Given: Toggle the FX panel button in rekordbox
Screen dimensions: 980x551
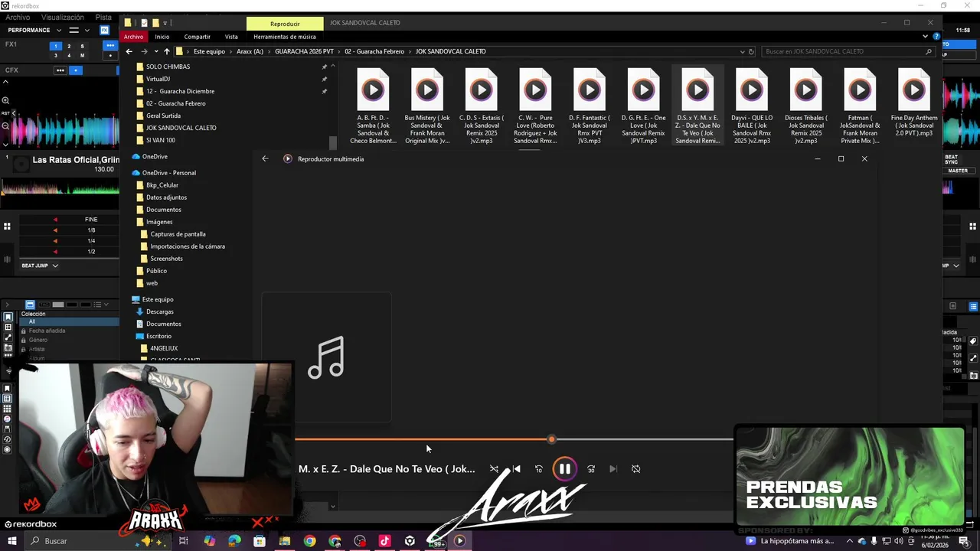Looking at the screenshot, I should 104,30.
